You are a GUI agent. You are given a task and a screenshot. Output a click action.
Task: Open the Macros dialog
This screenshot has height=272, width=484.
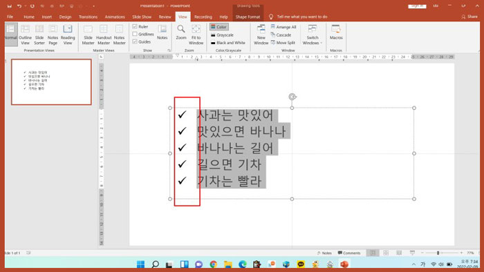coord(336,32)
